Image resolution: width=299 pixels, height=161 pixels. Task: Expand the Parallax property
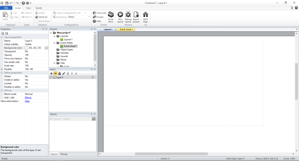click(x=2, y=69)
